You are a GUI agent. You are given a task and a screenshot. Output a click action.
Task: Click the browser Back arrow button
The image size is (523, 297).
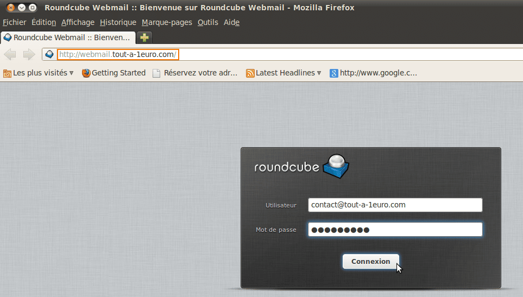pos(10,54)
